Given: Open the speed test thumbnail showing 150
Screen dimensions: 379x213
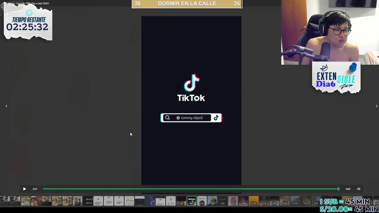Looking at the screenshot, I should click(x=98, y=201).
